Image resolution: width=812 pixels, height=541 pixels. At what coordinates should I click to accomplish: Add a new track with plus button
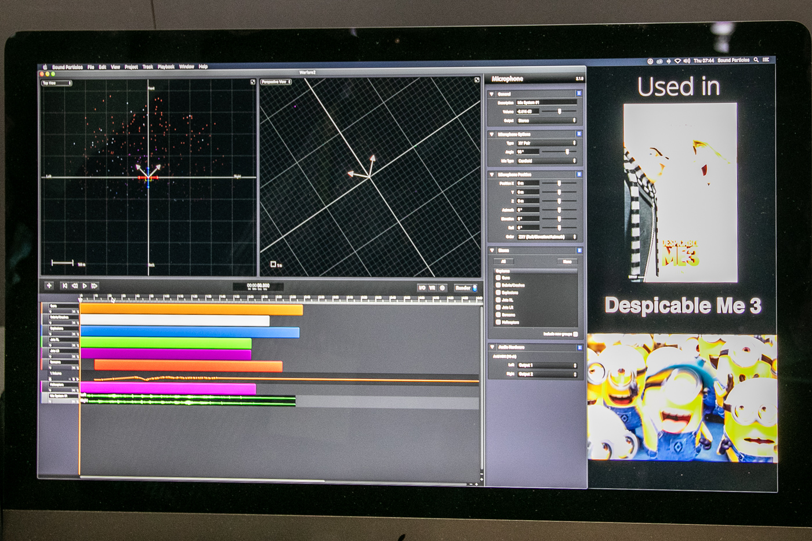[x=49, y=285]
